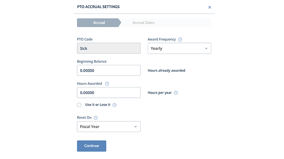Screen dimensions: 284x159
Task: Open the Award Frequency help tooltip icon
Action: coord(180,40)
